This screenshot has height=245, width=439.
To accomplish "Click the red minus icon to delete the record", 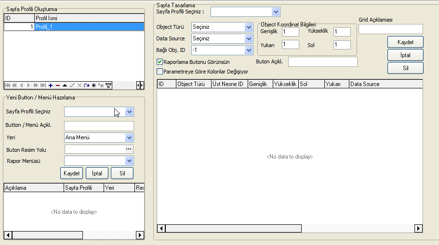I will tap(58, 86).
